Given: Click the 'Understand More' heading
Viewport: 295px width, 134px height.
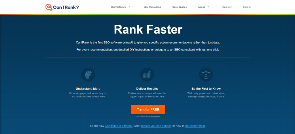Looking at the screenshot, I should pyautogui.click(x=88, y=89).
